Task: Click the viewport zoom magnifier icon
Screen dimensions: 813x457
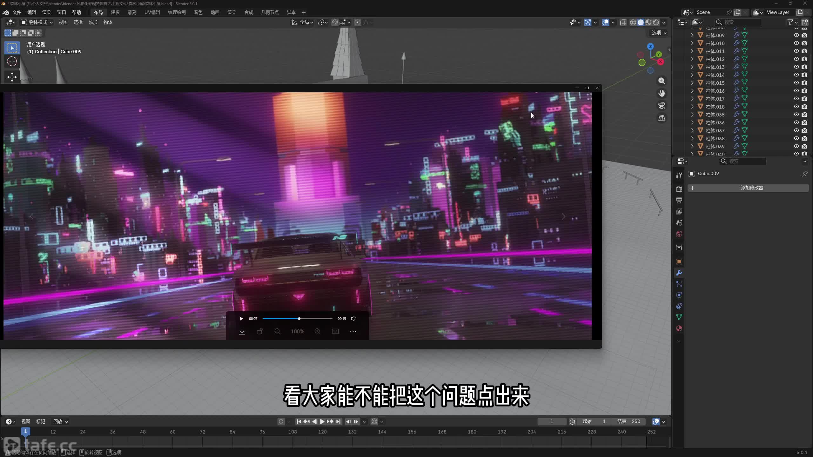Action: [662, 81]
